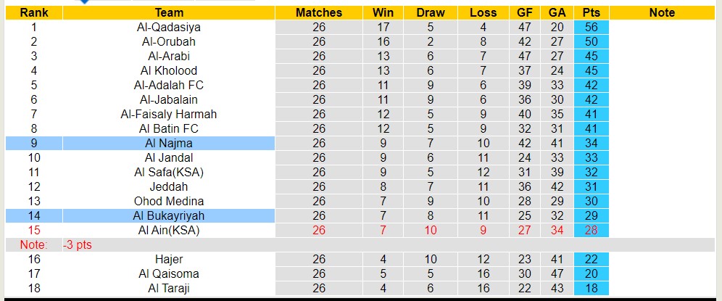The width and height of the screenshot is (722, 301).
Task: Select Al Taraji at rank 18
Action: tap(168, 288)
